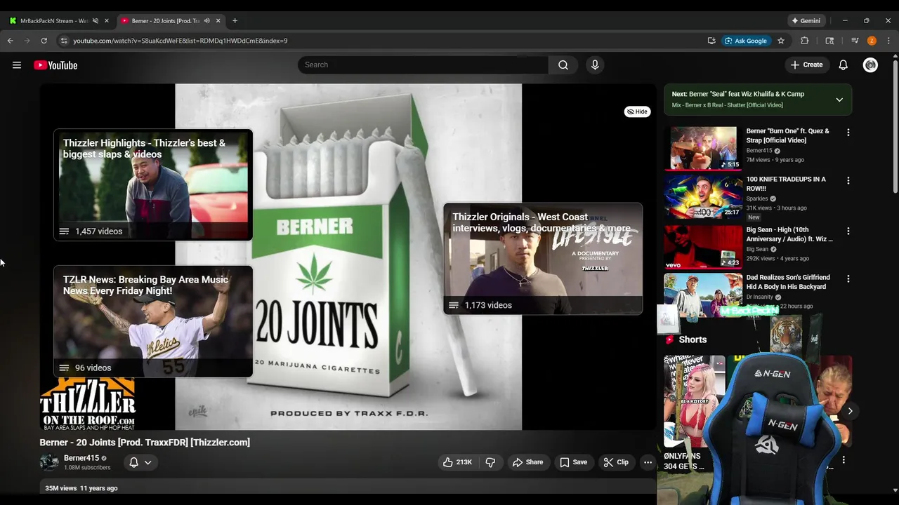899x505 pixels.
Task: Click the Clip button
Action: click(616, 462)
